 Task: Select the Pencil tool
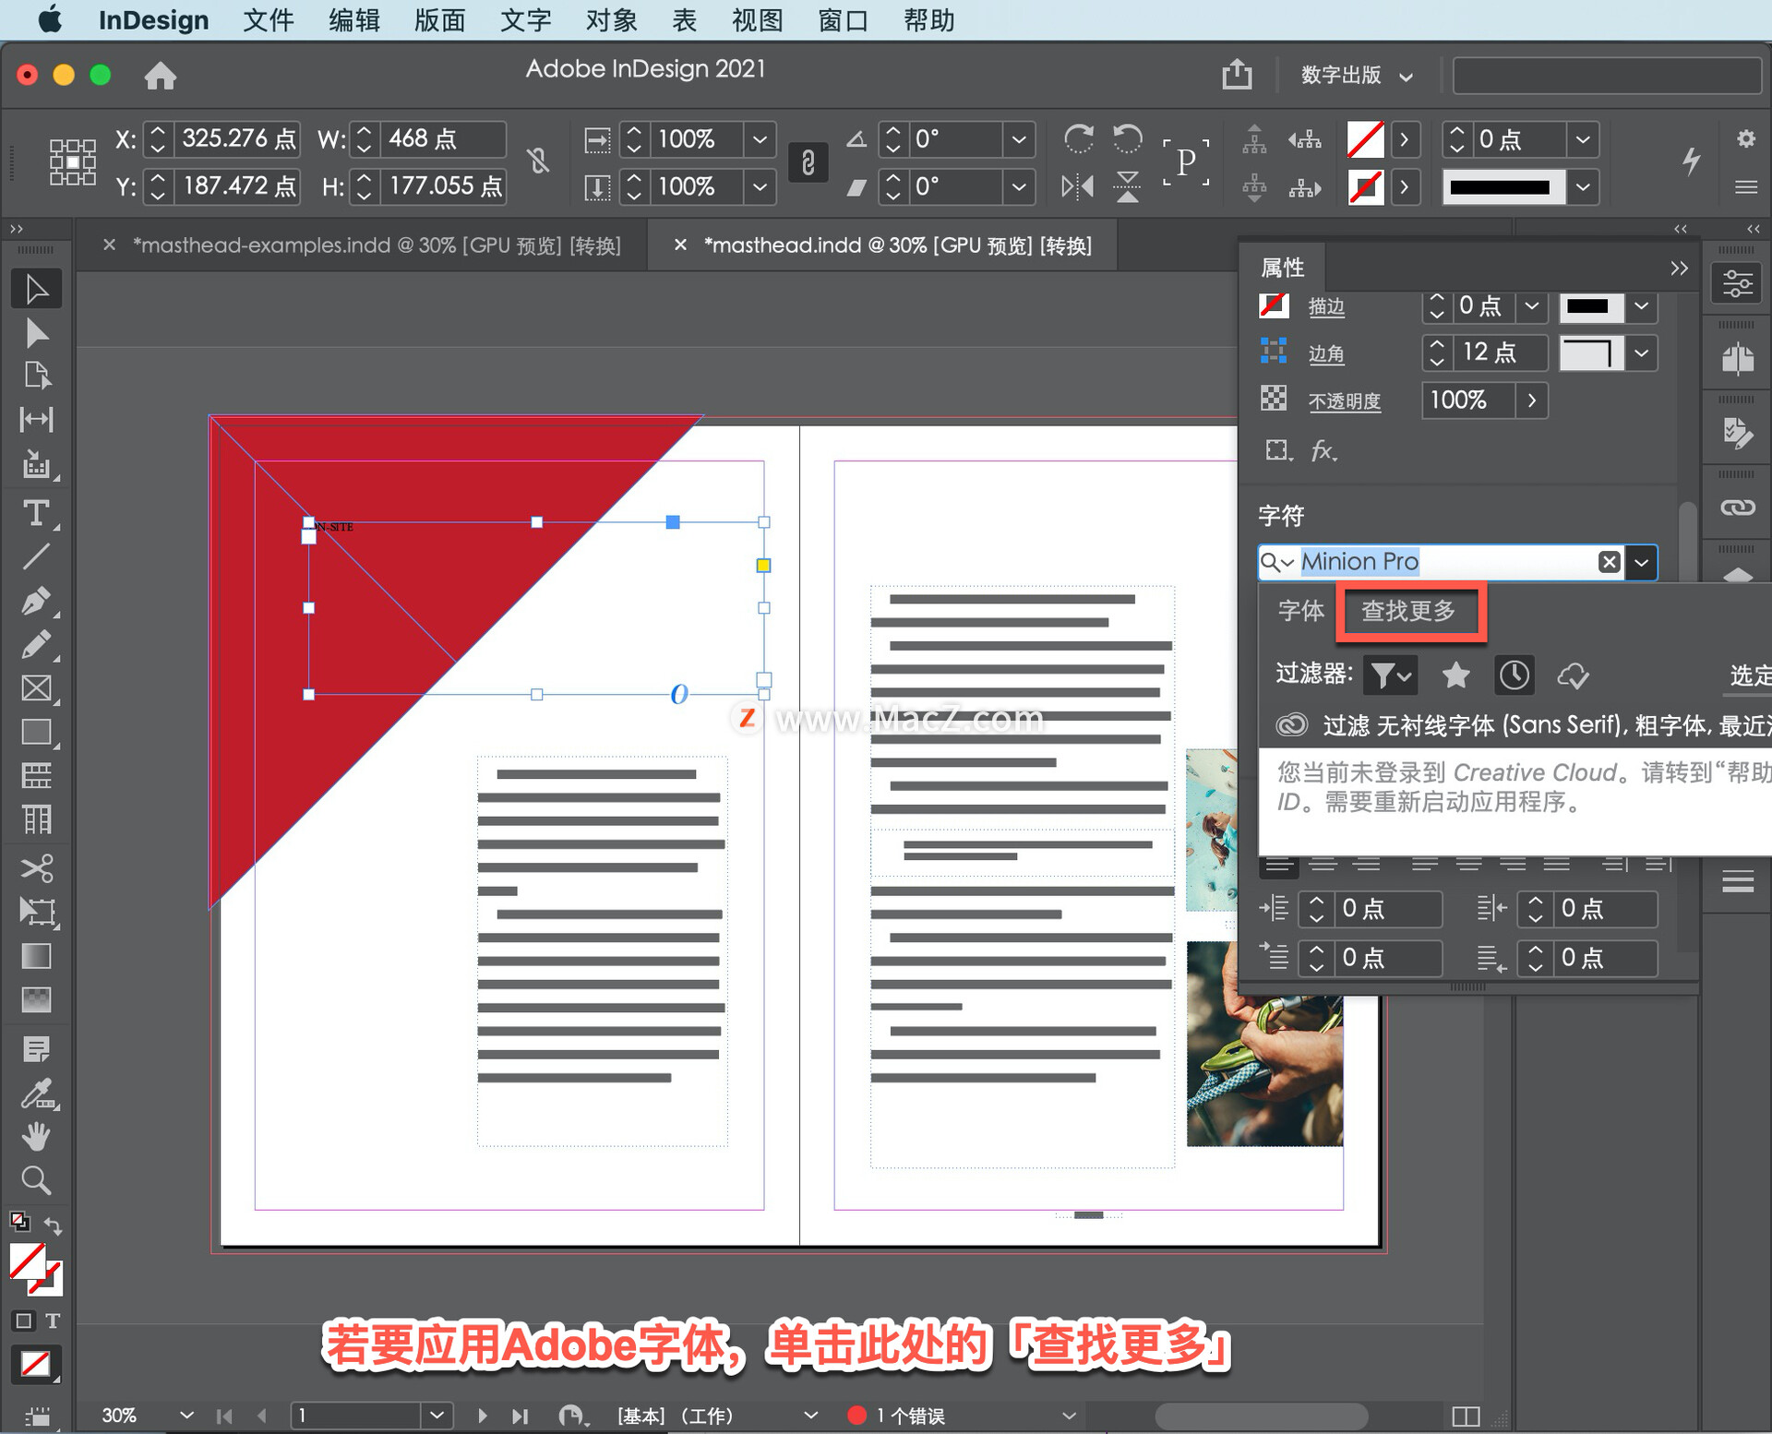(x=36, y=644)
